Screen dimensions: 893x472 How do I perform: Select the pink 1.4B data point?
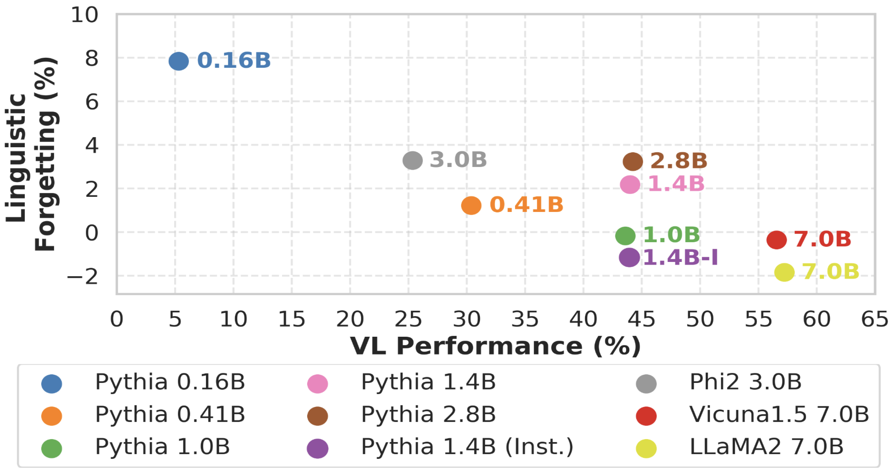click(630, 184)
